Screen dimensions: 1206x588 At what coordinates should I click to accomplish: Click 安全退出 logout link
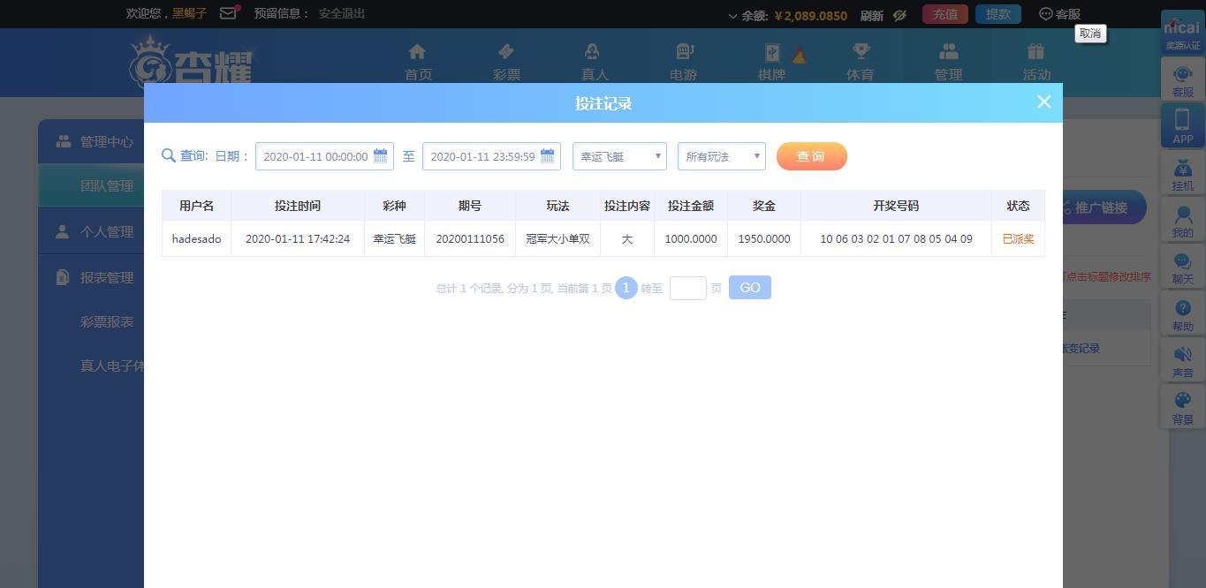coord(342,13)
